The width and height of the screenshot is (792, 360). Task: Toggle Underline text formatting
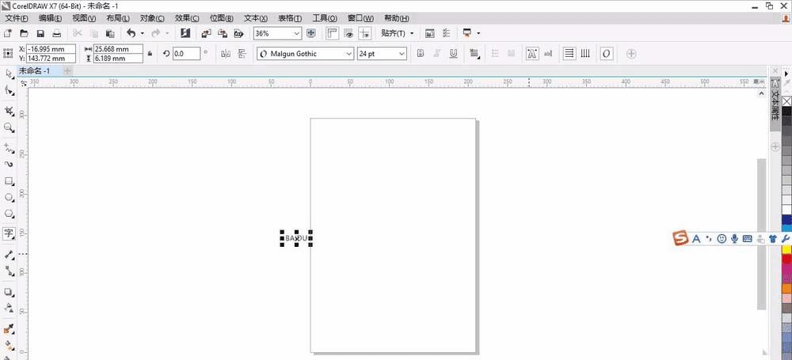click(454, 54)
